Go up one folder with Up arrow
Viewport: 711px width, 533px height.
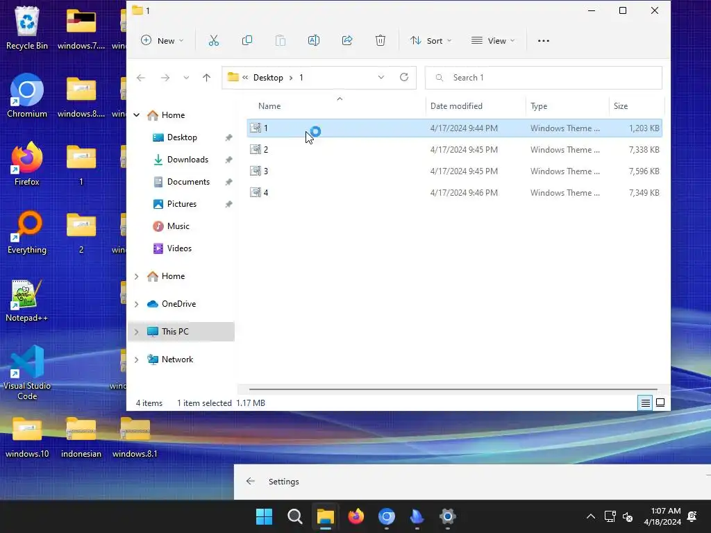(206, 78)
